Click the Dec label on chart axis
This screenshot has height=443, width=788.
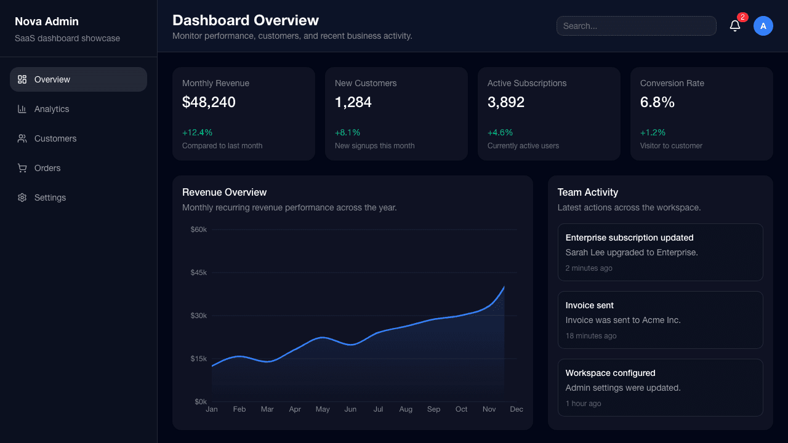517,409
